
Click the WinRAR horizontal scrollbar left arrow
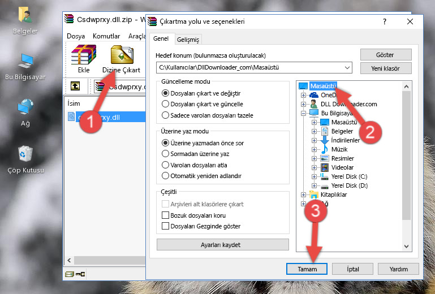coord(70,260)
